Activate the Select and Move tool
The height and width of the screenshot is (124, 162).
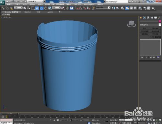(42, 8)
